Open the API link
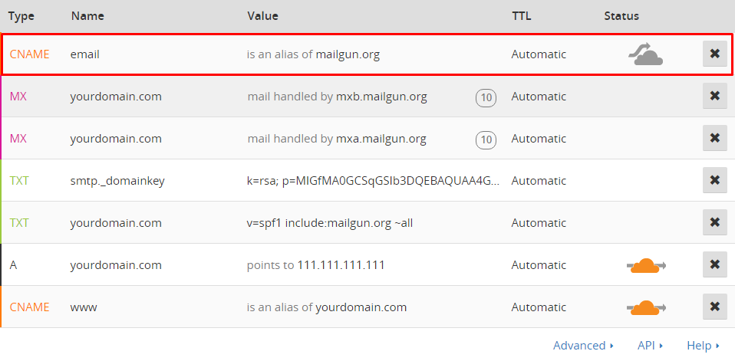The width and height of the screenshot is (735, 361). point(650,346)
